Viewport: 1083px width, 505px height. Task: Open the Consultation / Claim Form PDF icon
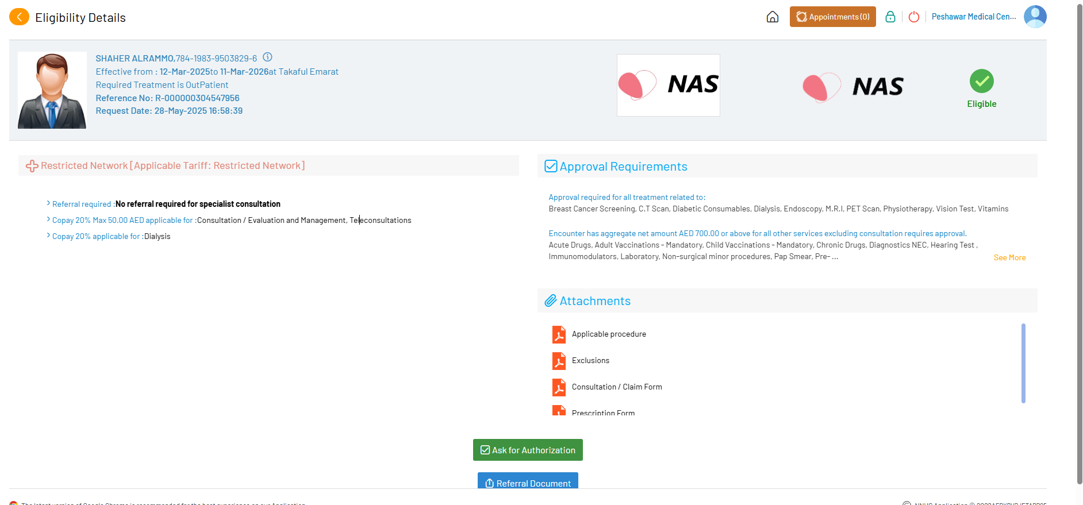click(559, 387)
